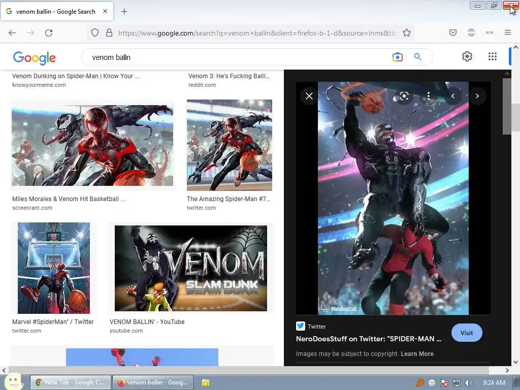Screen dimensions: 520x390
Task: Select the venom ballin - Google Search tab
Action: (x=57, y=11)
